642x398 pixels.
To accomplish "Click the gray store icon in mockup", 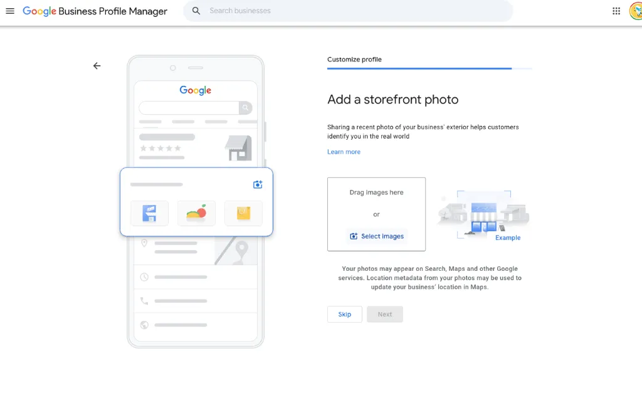I will (238, 148).
